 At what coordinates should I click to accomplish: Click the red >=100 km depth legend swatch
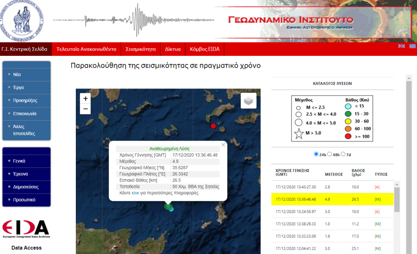coord(348,136)
